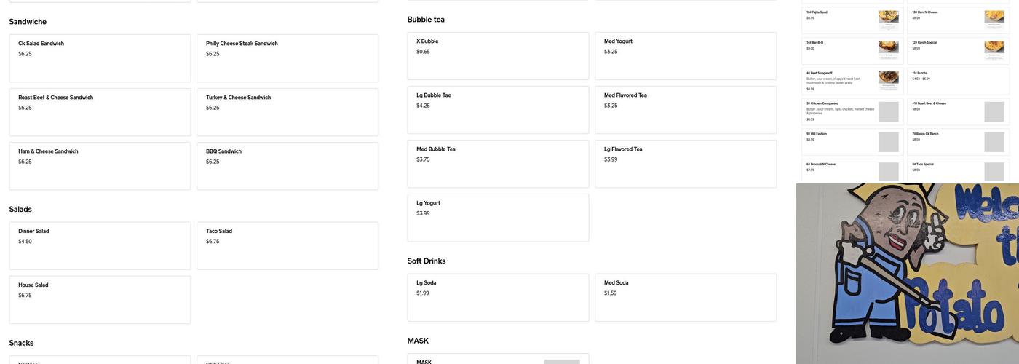Viewport: 1019px width, 364px height.
Task: Click the Chicken Con Queso image placeholder
Action: [x=888, y=111]
